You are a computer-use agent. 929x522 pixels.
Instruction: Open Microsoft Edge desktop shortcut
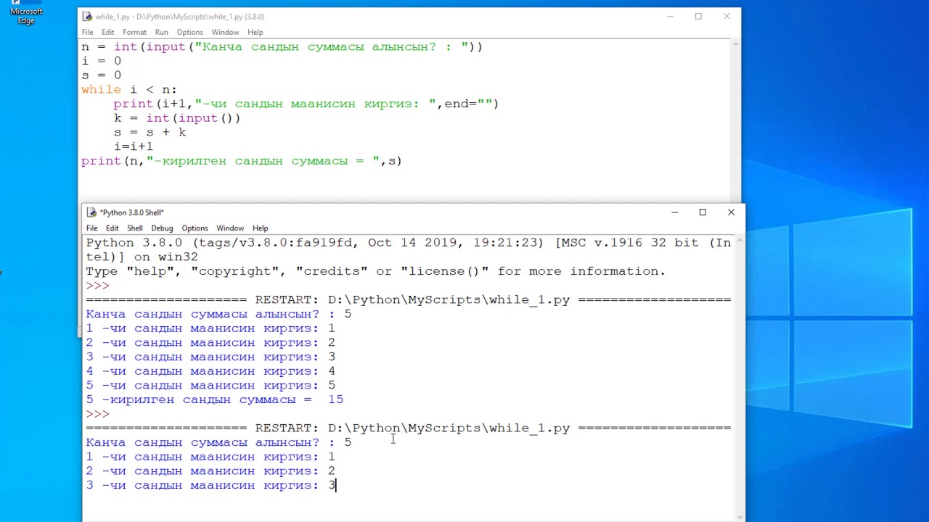point(26,12)
